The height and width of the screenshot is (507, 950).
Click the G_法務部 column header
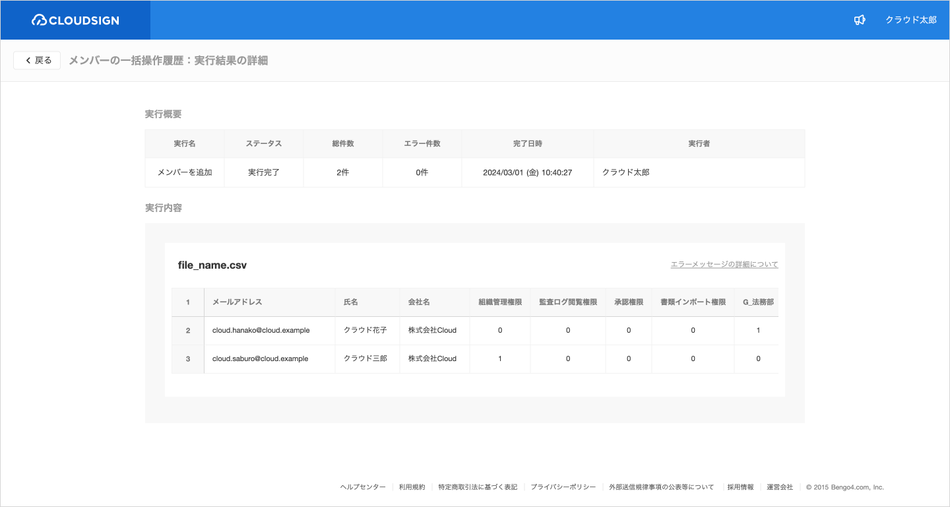[x=758, y=302]
